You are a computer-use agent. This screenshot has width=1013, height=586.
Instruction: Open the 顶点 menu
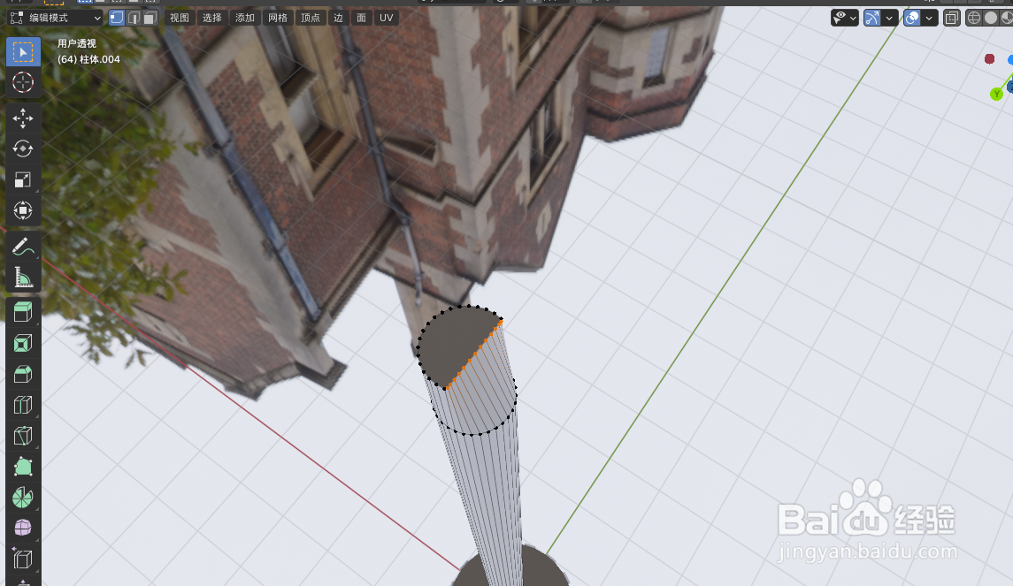tap(311, 18)
